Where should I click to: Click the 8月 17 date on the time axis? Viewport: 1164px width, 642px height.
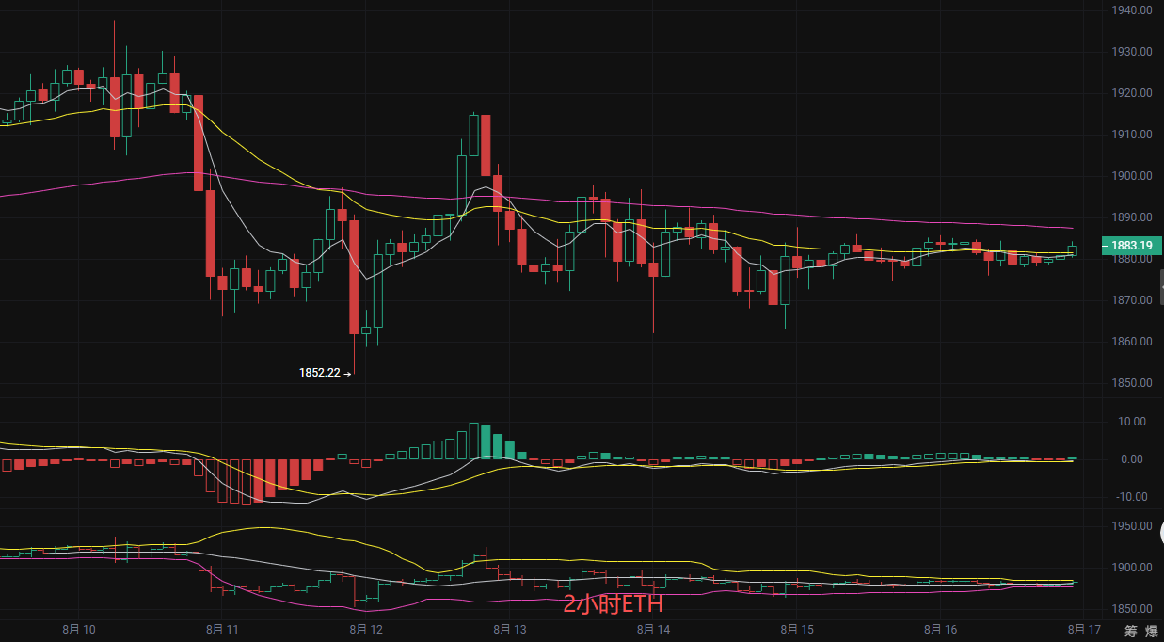1083,629
